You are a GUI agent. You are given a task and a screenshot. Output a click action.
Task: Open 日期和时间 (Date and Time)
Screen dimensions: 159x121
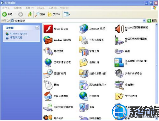[x=55, y=74]
